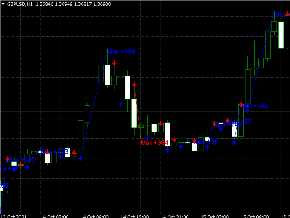Select the red "Max +364" label

click(x=155, y=143)
